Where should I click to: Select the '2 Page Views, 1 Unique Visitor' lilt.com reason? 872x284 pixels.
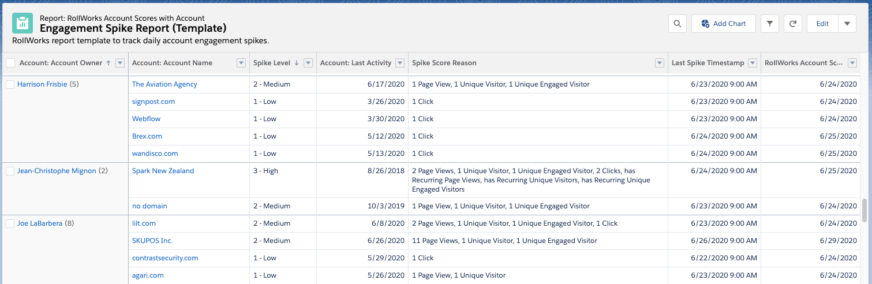coord(538,223)
